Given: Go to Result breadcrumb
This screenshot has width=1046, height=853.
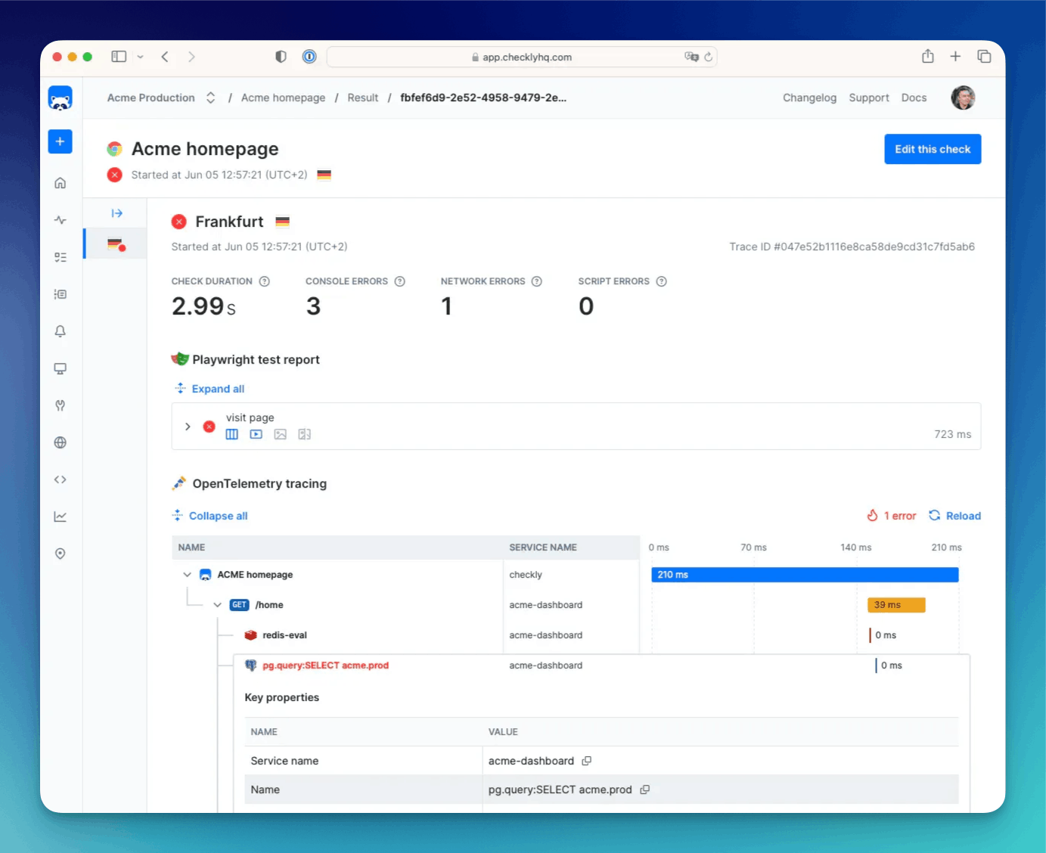Looking at the screenshot, I should point(362,98).
